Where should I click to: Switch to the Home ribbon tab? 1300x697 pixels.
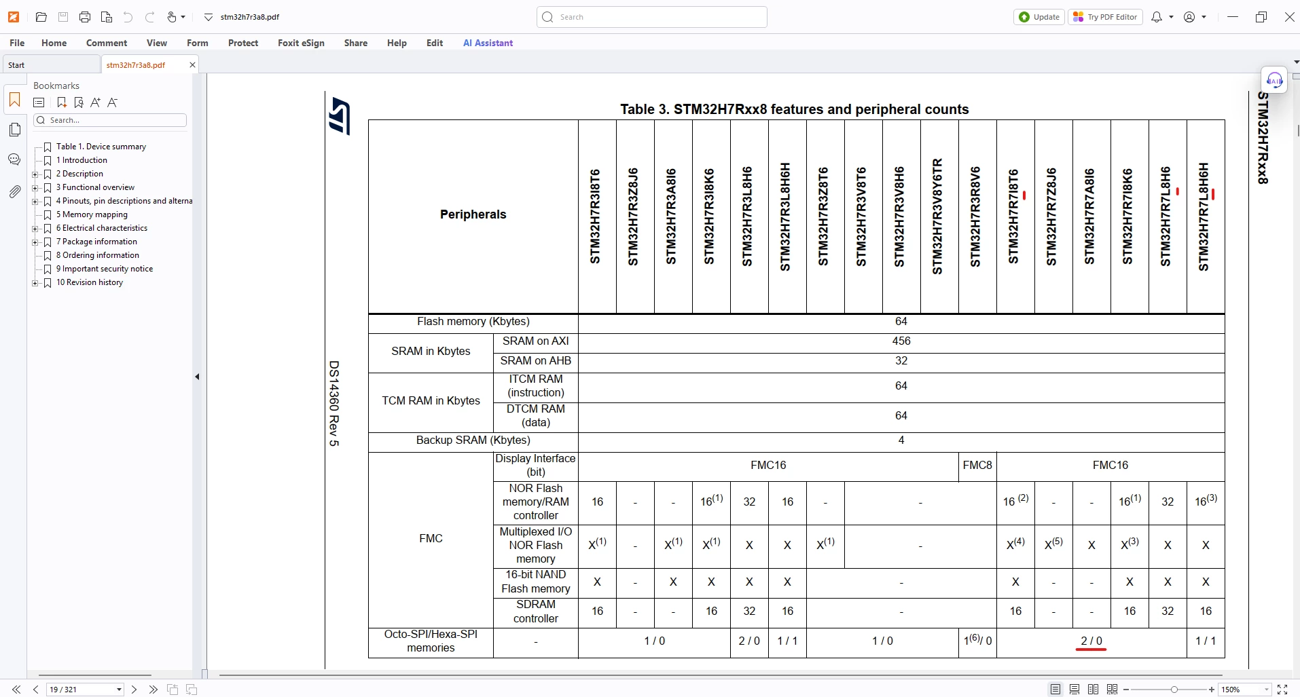tap(54, 43)
